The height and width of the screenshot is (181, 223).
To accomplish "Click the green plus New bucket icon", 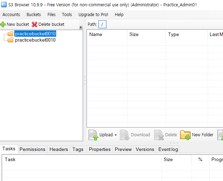I will click(3, 24).
